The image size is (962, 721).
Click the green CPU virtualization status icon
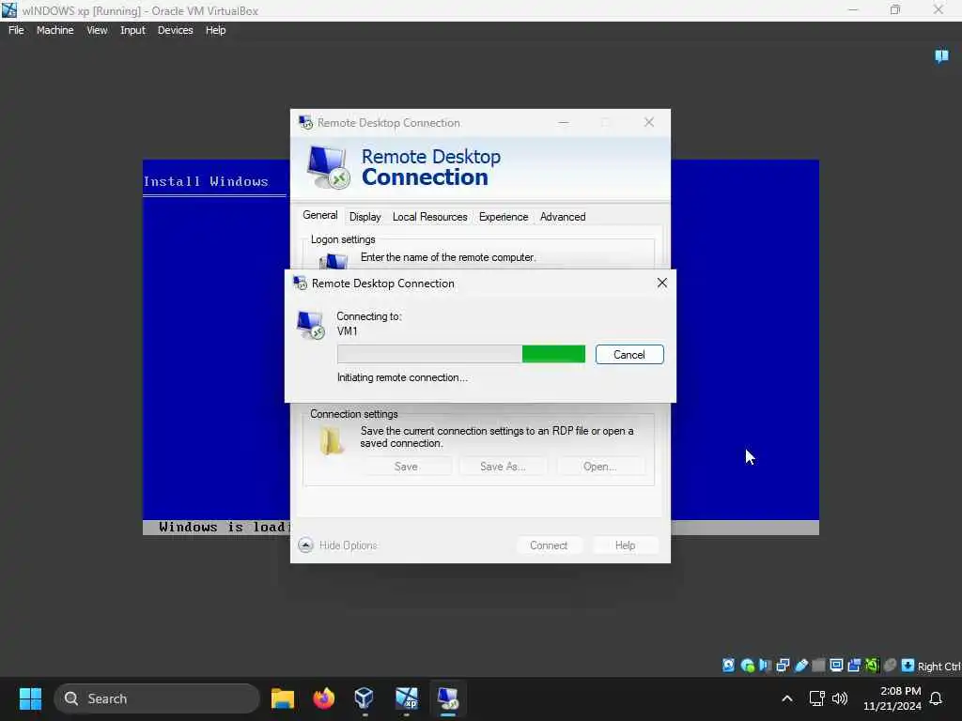click(x=872, y=666)
